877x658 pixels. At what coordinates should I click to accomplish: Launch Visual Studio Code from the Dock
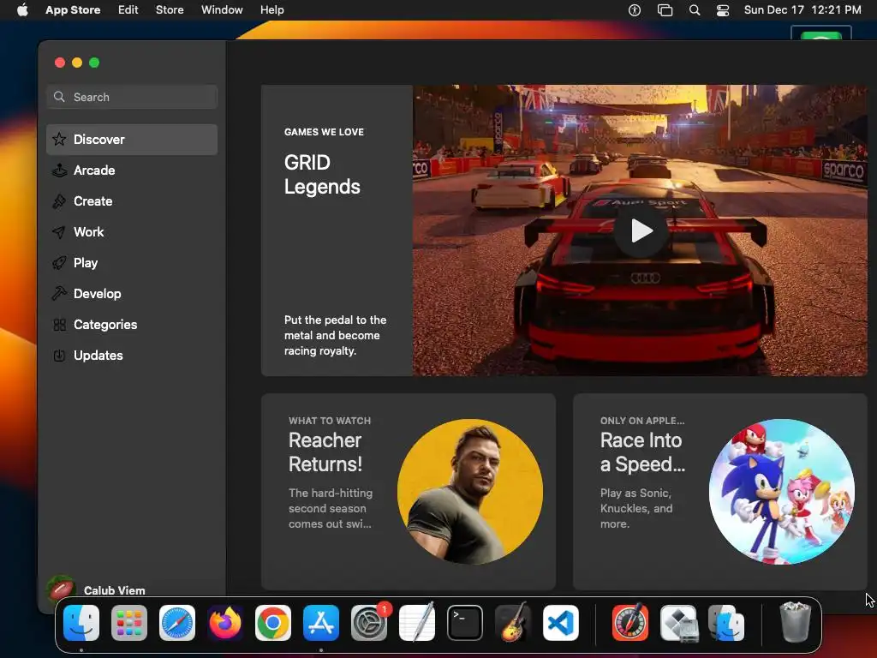(x=561, y=623)
